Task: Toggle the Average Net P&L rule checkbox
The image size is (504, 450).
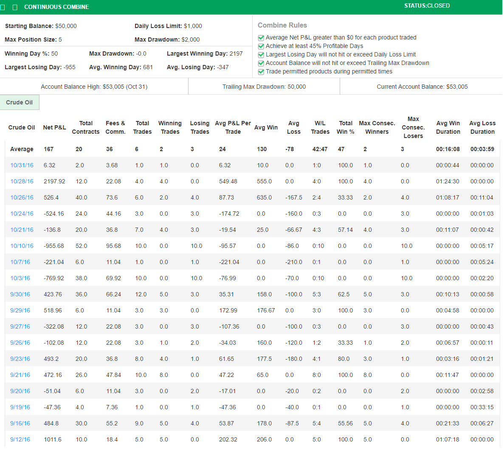Action: 261,38
